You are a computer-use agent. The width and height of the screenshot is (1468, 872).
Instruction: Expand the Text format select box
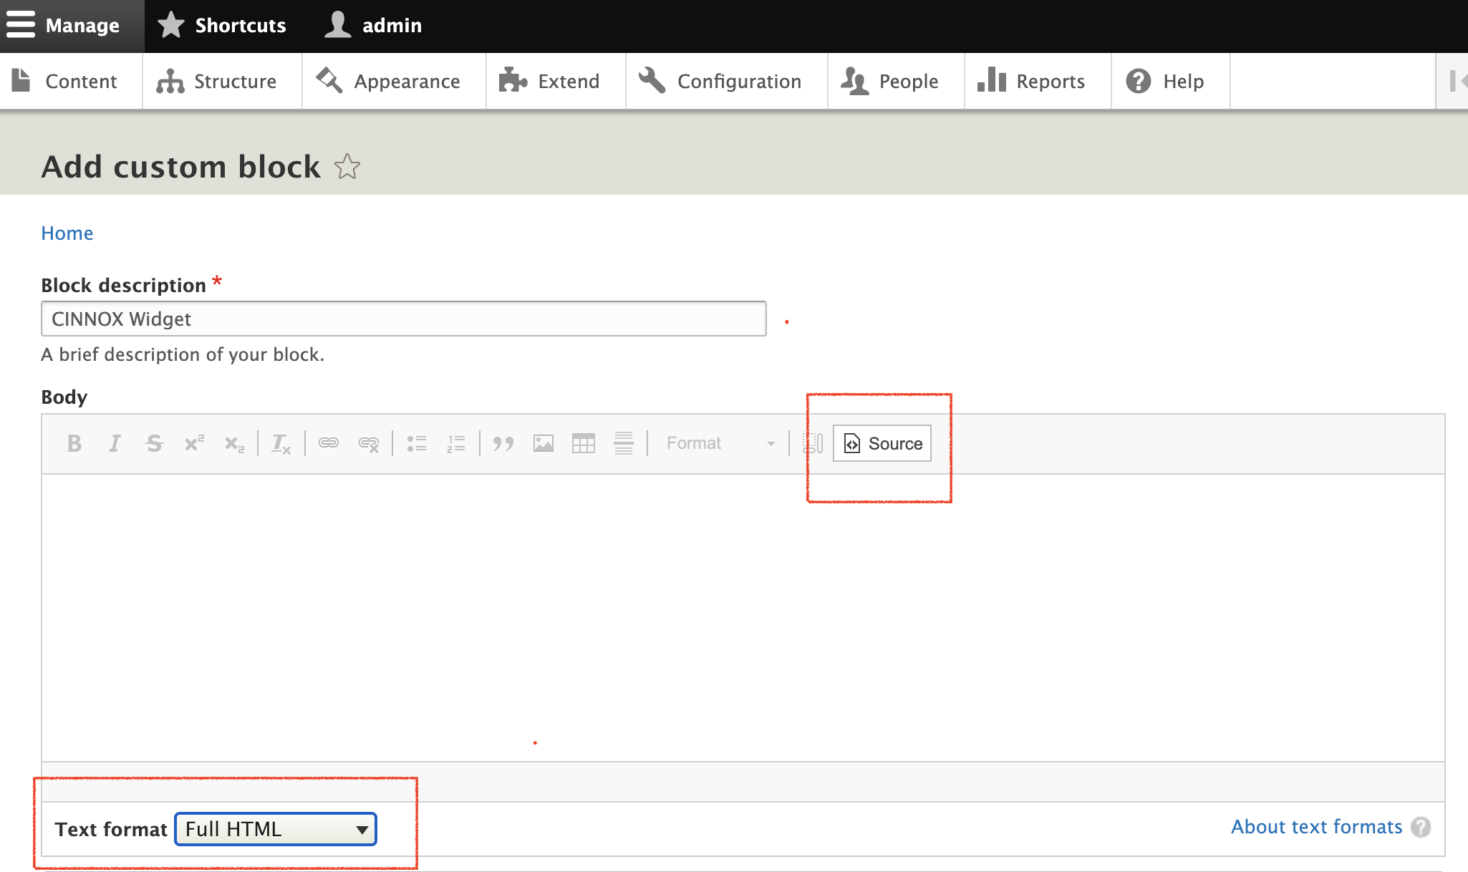click(x=276, y=829)
